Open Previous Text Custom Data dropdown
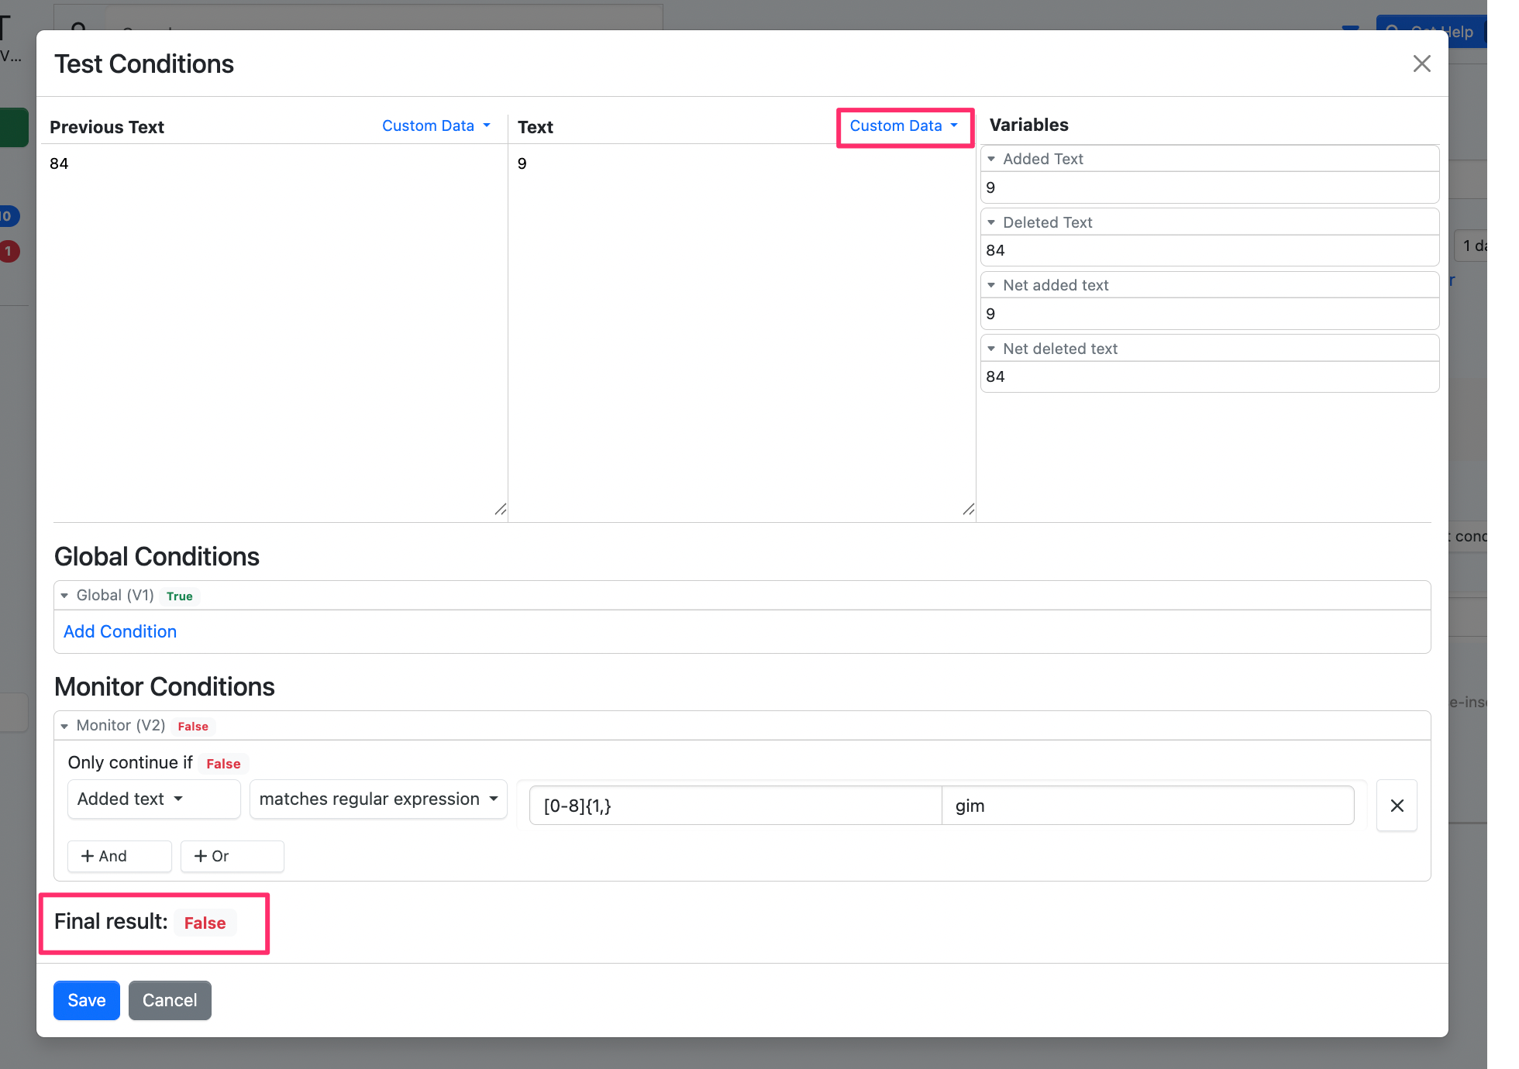The width and height of the screenshot is (1519, 1069). (x=436, y=125)
